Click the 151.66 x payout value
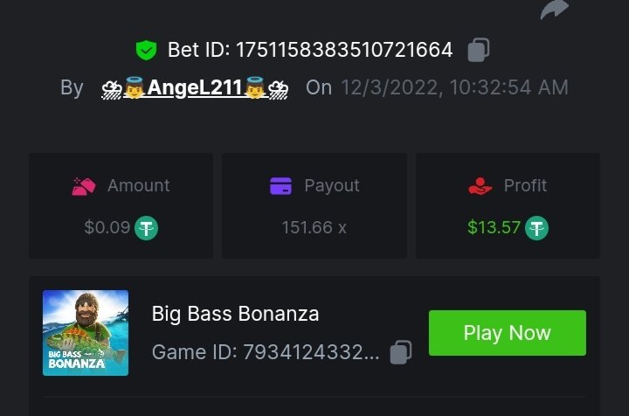The image size is (629, 416). tap(314, 228)
